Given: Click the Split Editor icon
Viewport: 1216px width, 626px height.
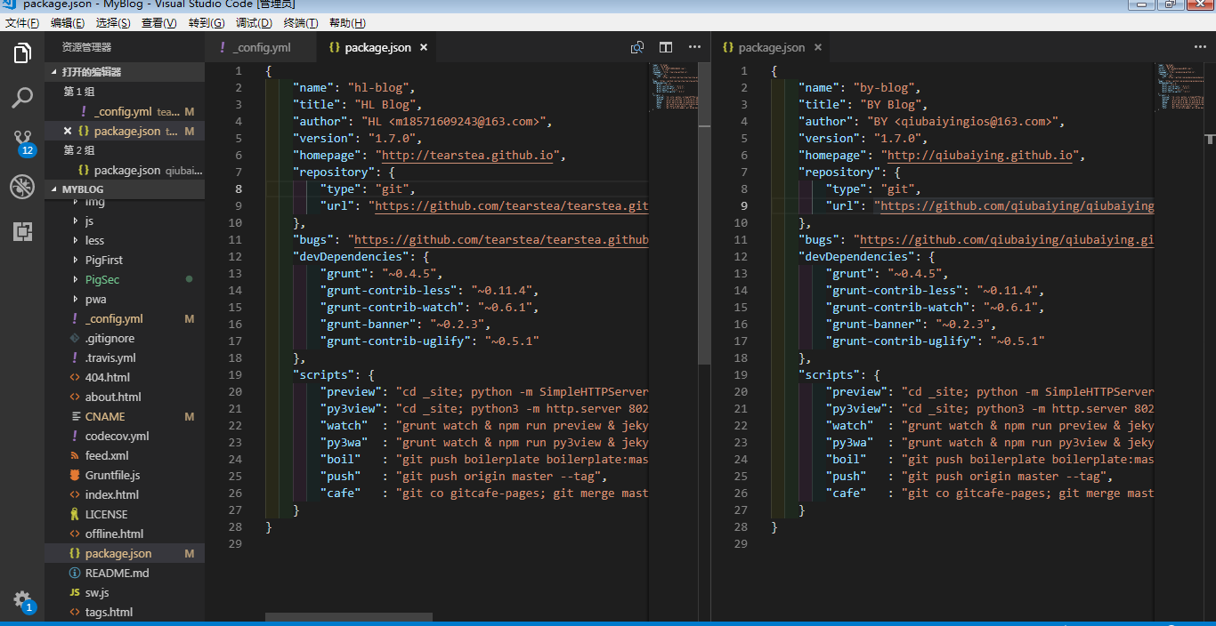Looking at the screenshot, I should pos(666,47).
